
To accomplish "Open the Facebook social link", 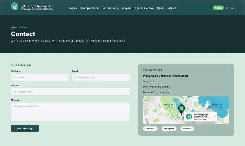I will point(150,129).
